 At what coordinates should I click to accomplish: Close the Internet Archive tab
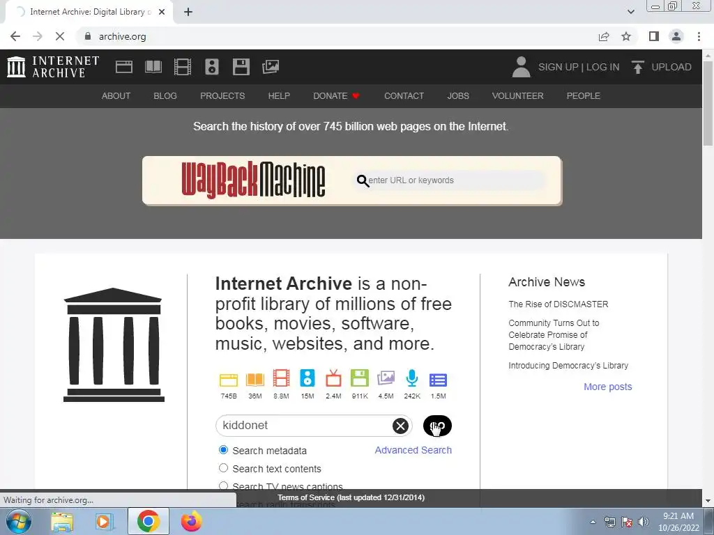click(162, 12)
